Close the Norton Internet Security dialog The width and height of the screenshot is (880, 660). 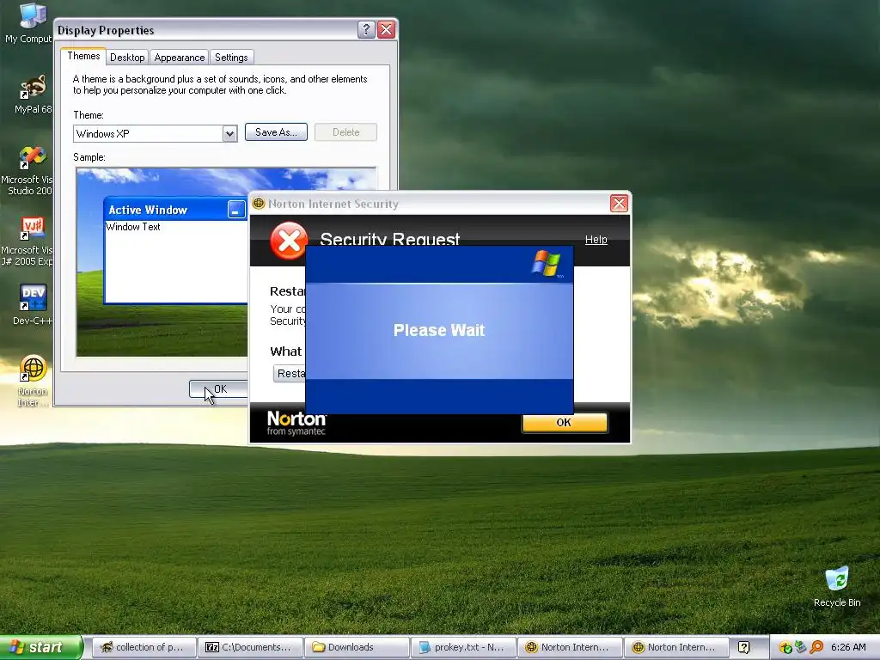click(x=619, y=203)
